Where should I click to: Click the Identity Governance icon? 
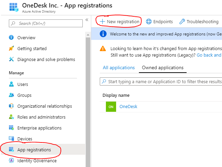[x=11, y=160]
